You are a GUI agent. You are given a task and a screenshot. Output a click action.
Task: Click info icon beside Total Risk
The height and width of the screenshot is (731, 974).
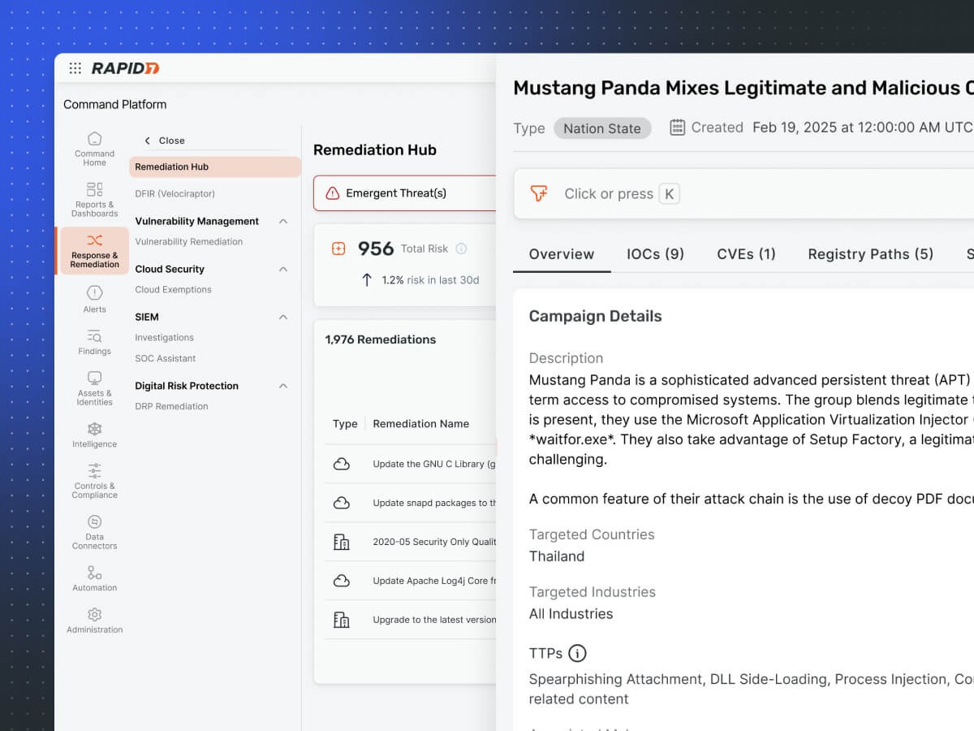pos(461,249)
